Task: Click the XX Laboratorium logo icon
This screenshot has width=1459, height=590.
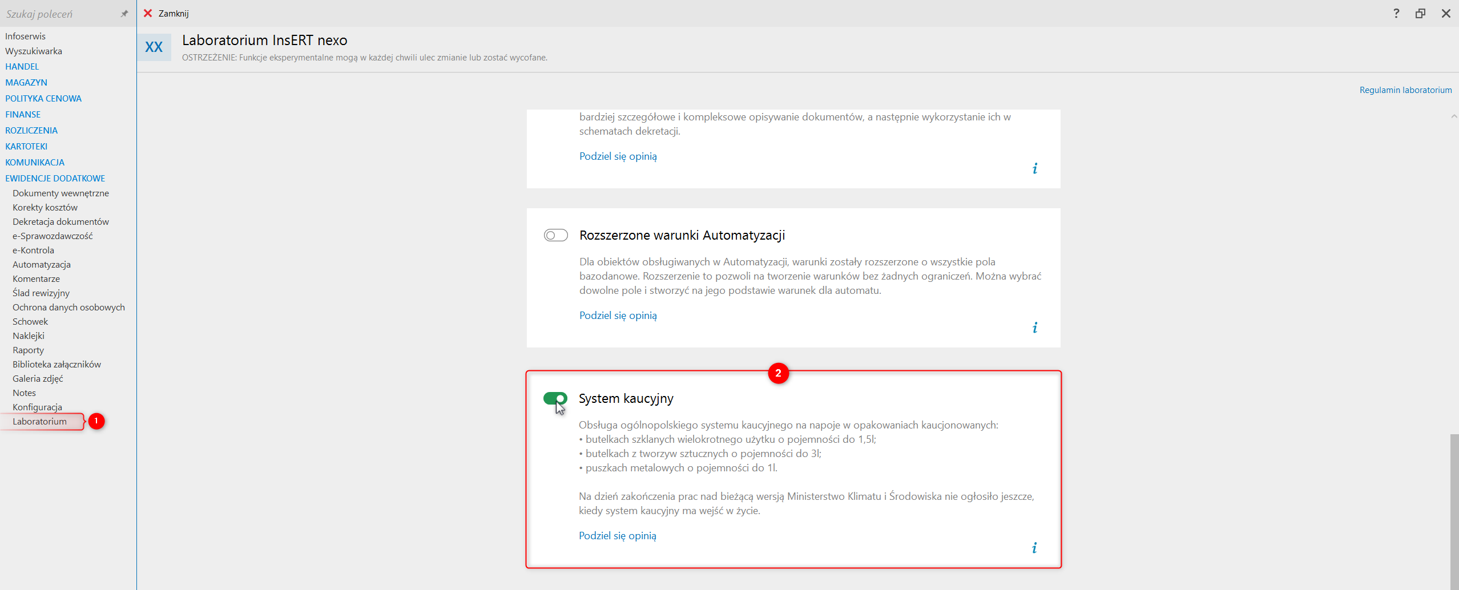Action: click(154, 47)
